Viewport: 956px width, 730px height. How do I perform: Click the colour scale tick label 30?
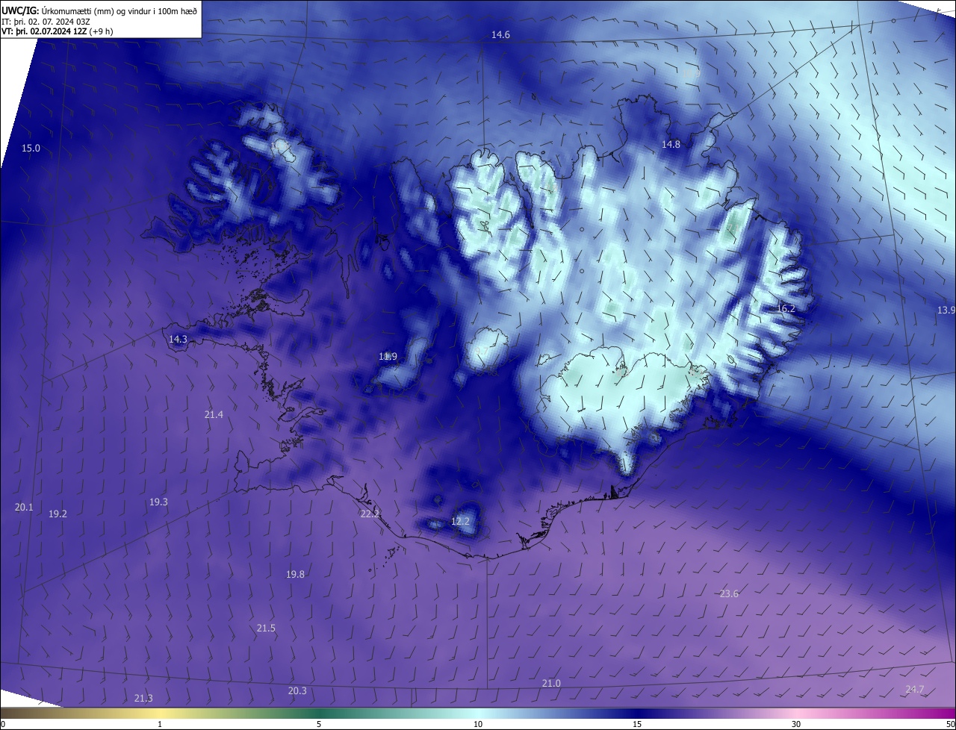click(x=796, y=724)
